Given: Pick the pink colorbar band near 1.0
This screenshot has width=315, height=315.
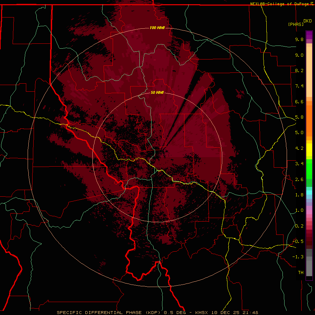Looking at the screenshot, I should point(309,212).
